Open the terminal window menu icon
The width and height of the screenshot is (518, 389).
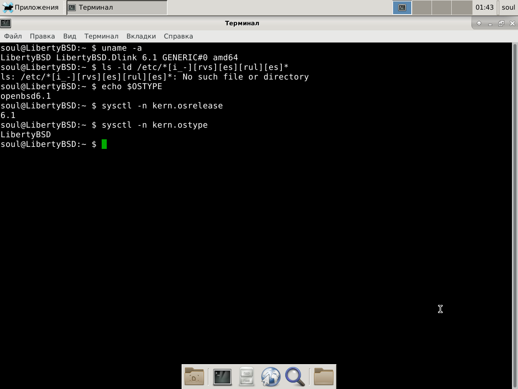click(x=6, y=23)
